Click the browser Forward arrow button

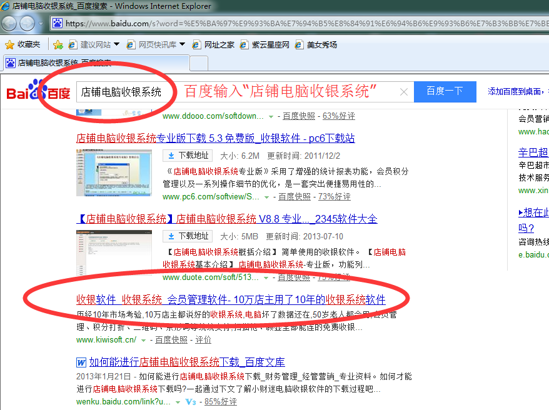[27, 24]
